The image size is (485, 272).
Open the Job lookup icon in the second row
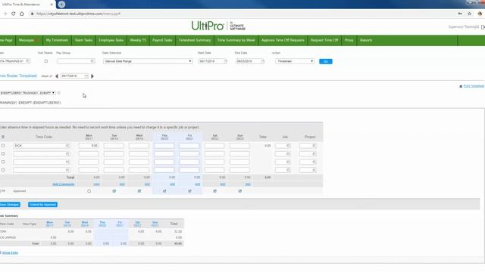click(x=288, y=153)
